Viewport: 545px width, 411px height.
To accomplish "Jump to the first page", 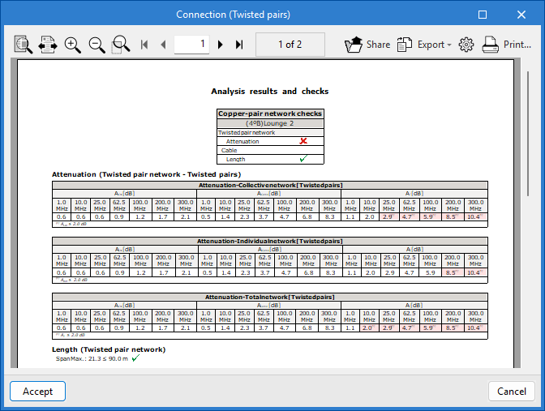I will (145, 45).
